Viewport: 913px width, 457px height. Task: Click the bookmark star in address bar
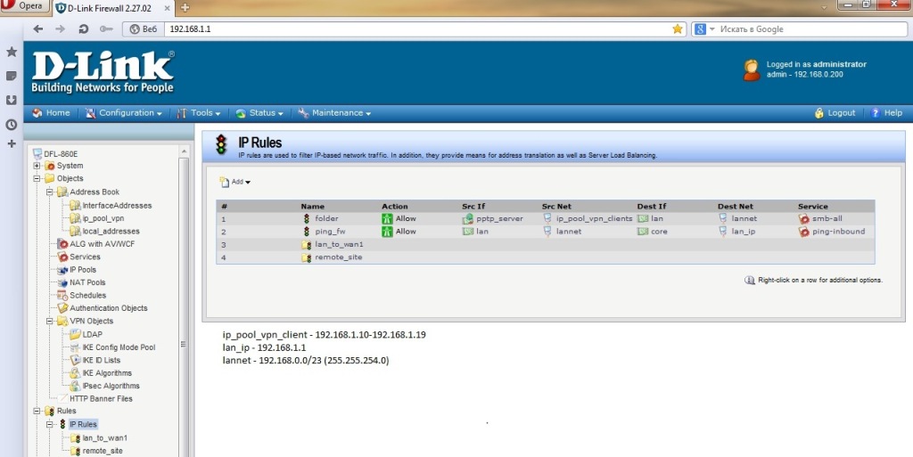click(x=678, y=29)
